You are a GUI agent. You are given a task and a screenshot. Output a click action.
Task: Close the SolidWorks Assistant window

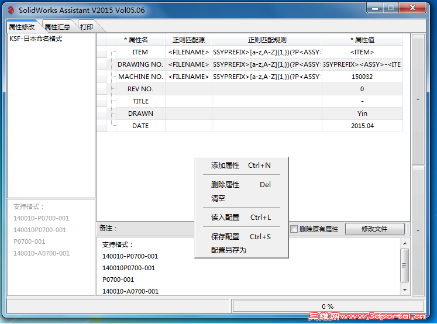coord(412,8)
